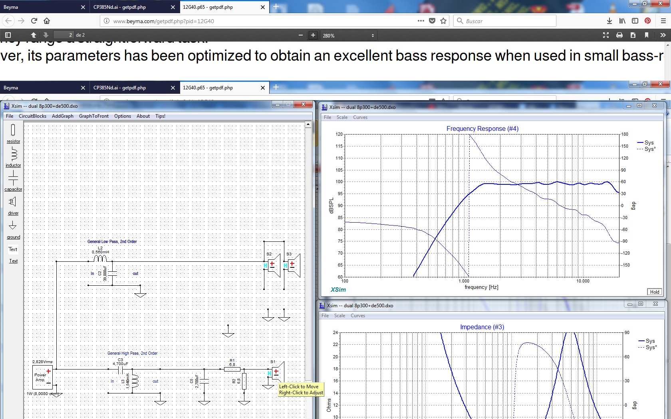Click the PDF page number field
The image size is (671, 419).
tap(64, 35)
